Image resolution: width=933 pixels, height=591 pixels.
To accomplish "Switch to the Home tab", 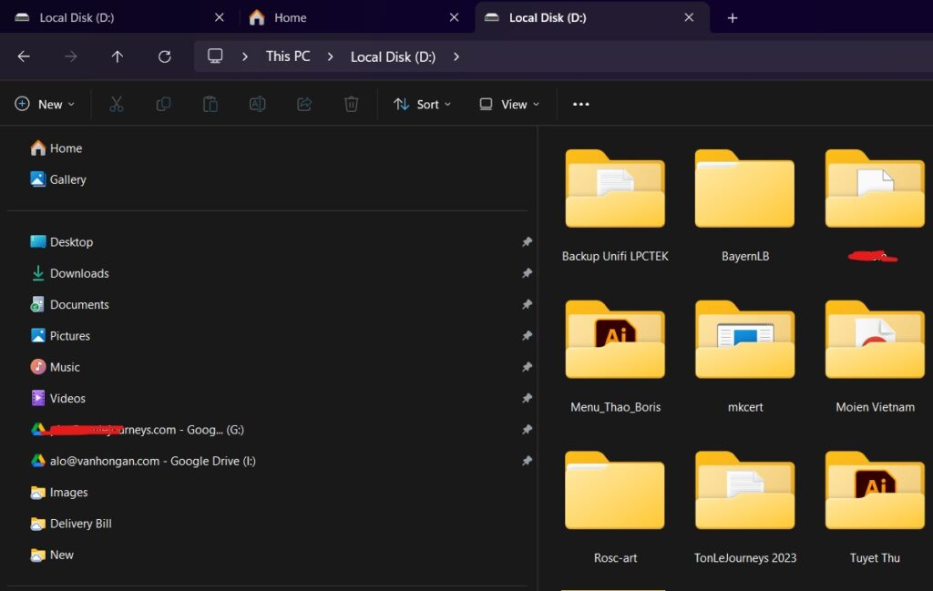I will (x=290, y=17).
